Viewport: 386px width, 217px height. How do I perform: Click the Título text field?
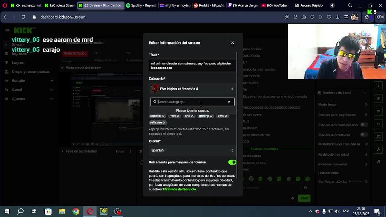[192, 65]
